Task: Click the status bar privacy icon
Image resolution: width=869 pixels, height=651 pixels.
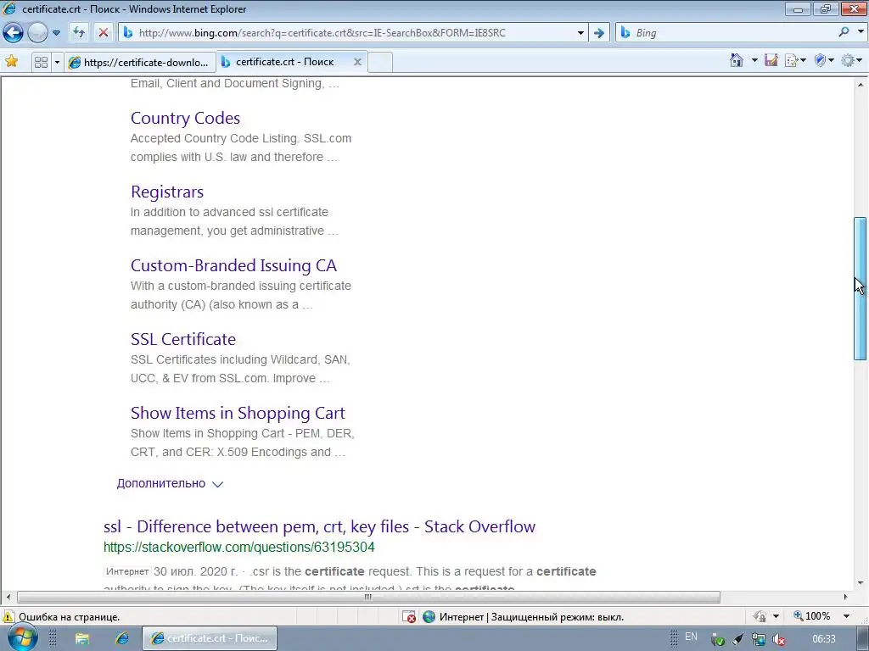Action: pos(760,616)
